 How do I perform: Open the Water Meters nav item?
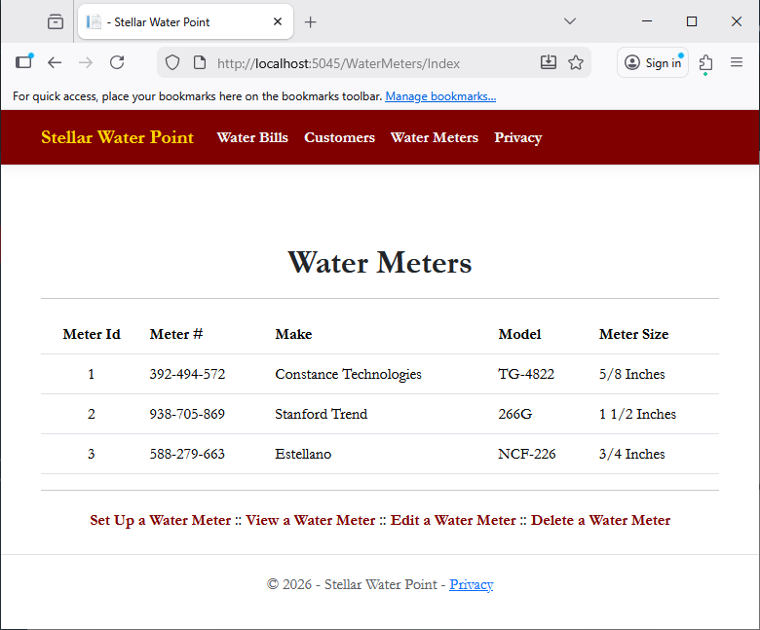435,137
